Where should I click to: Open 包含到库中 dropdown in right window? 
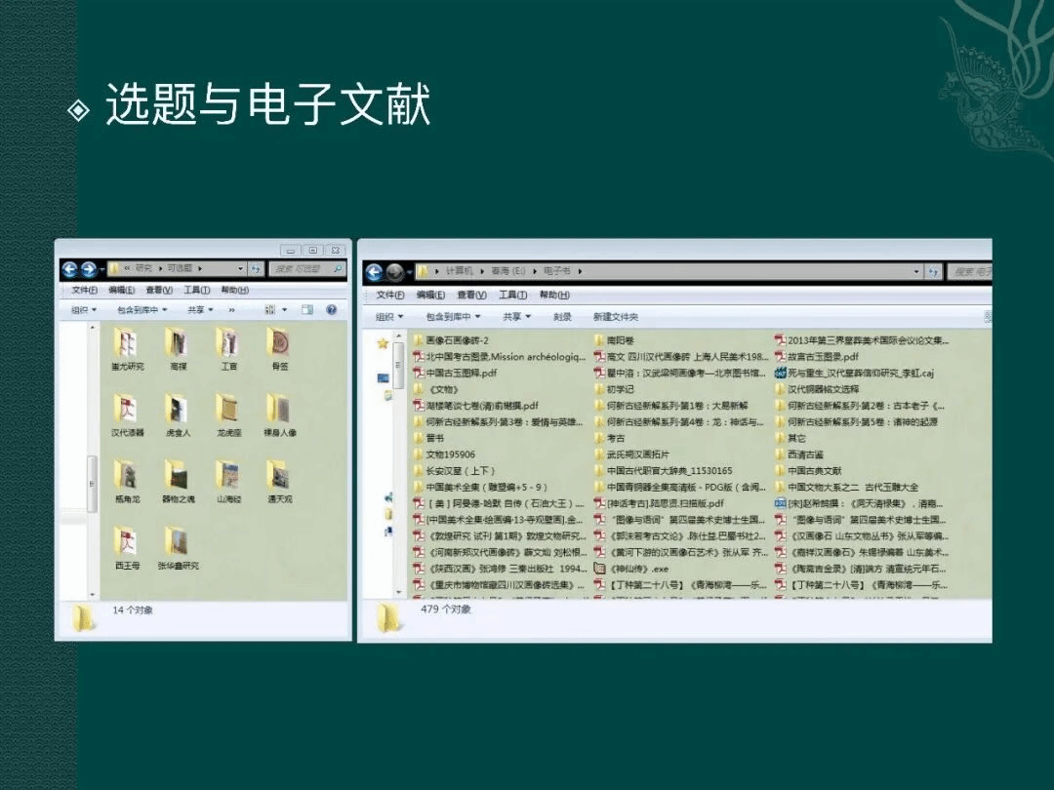(454, 317)
